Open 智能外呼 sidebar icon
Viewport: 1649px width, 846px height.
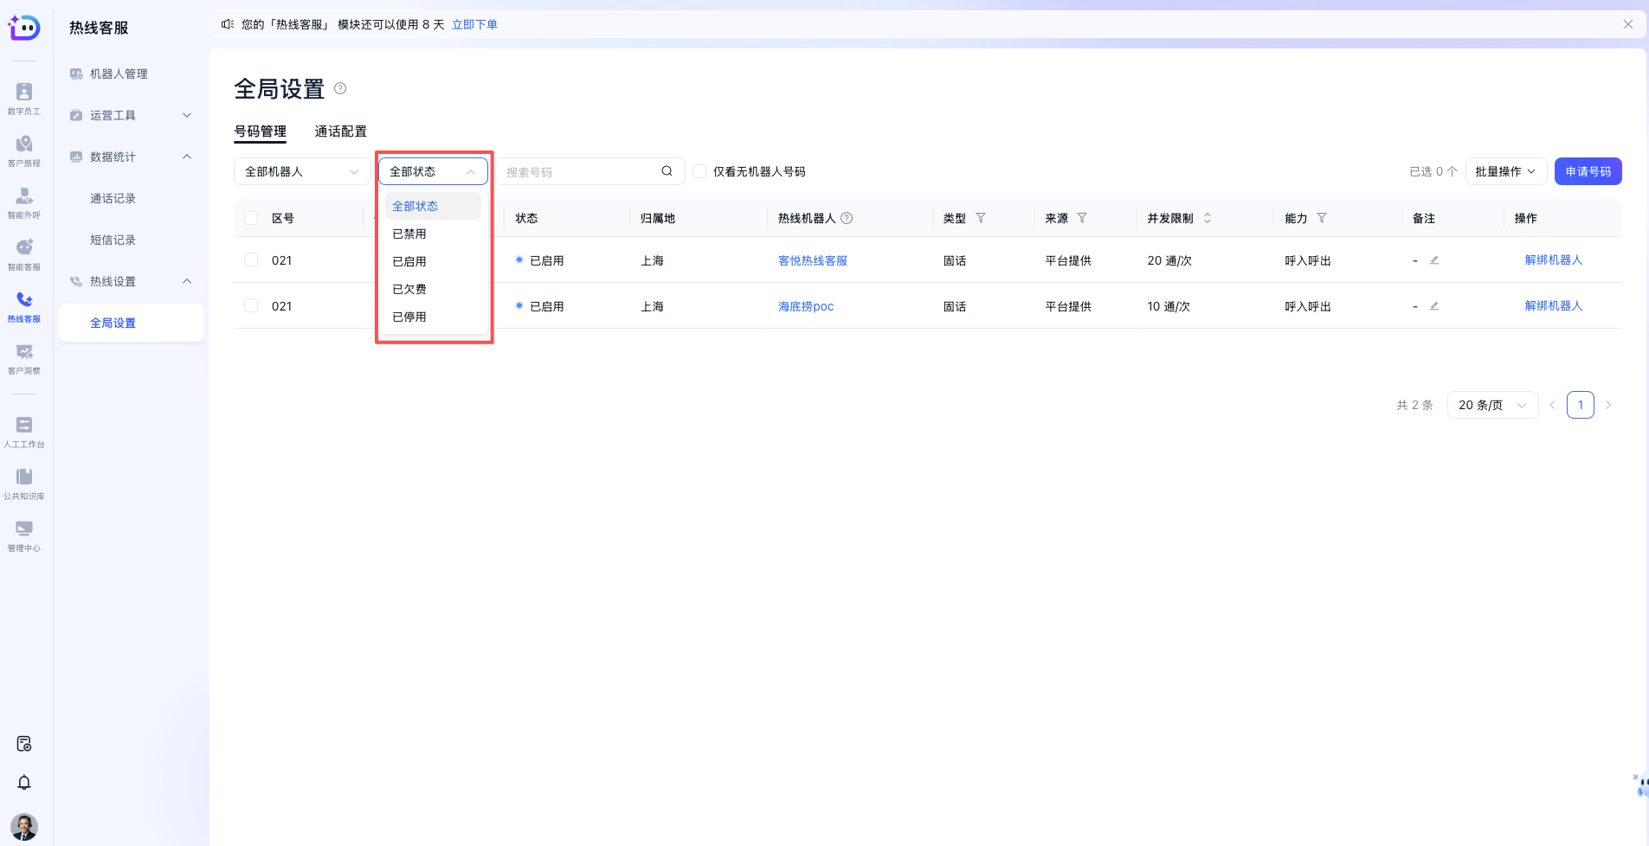(x=24, y=202)
